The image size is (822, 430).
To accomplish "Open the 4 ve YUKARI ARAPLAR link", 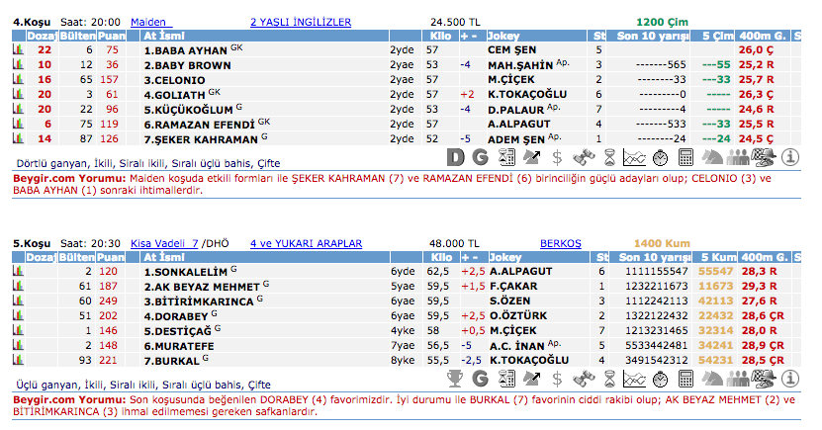I will click(x=306, y=242).
